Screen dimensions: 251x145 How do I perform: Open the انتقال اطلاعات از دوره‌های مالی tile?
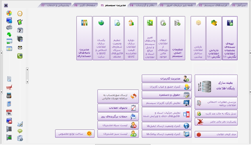pos(163,38)
